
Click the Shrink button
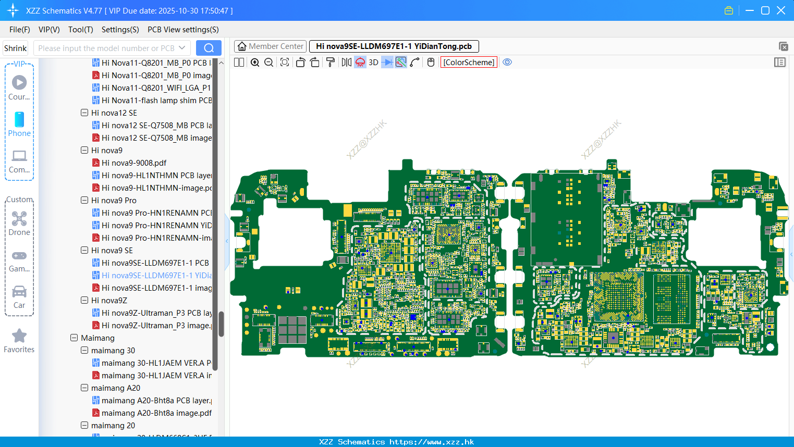15,48
